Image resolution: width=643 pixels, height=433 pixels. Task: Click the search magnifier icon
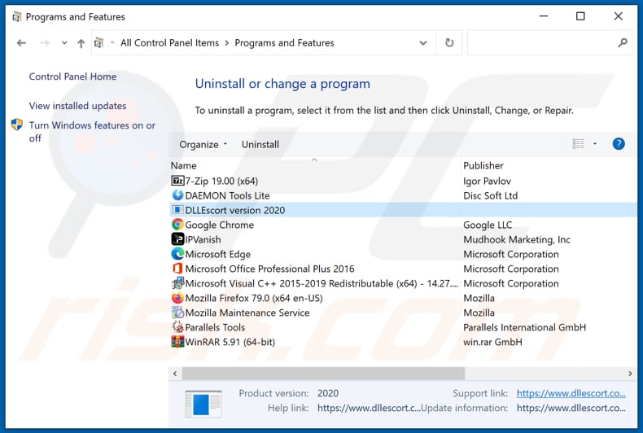tap(623, 42)
